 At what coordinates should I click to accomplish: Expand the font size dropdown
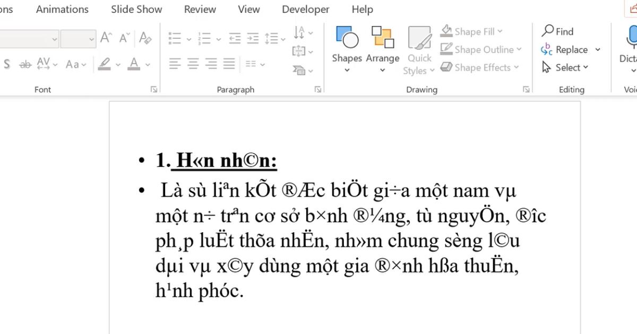pos(92,39)
